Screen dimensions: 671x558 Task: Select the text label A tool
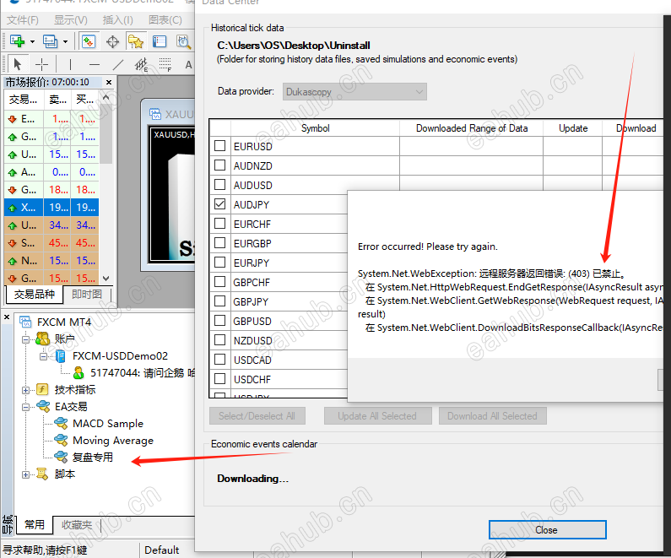(x=188, y=65)
